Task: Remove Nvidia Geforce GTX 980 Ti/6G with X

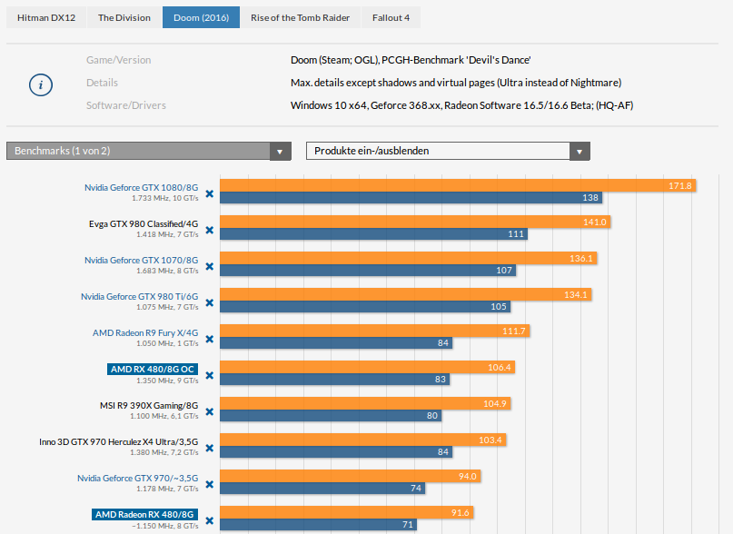Action: coord(210,303)
